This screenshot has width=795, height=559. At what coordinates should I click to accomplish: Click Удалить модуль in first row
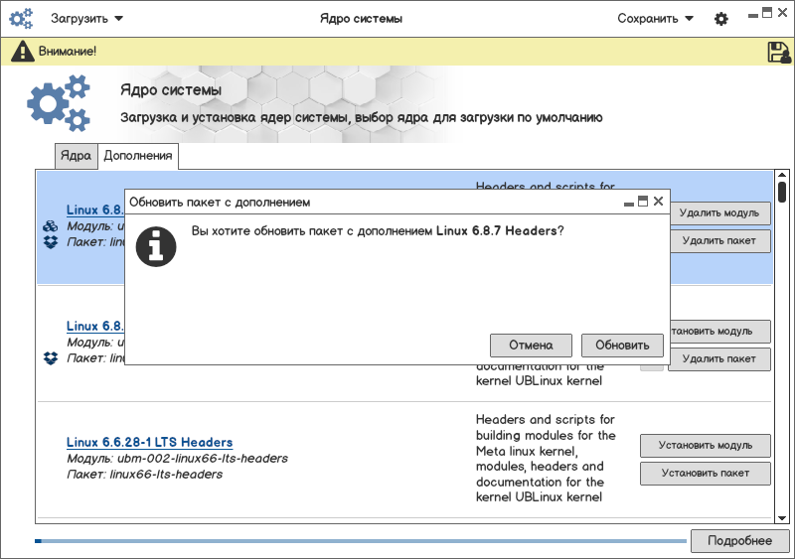pos(720,213)
